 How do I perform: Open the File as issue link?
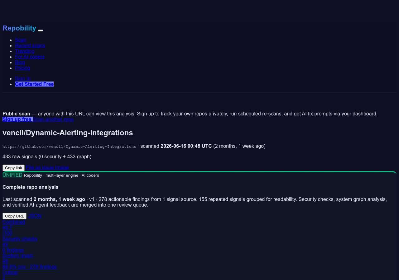pyautogui.click(x=40, y=167)
